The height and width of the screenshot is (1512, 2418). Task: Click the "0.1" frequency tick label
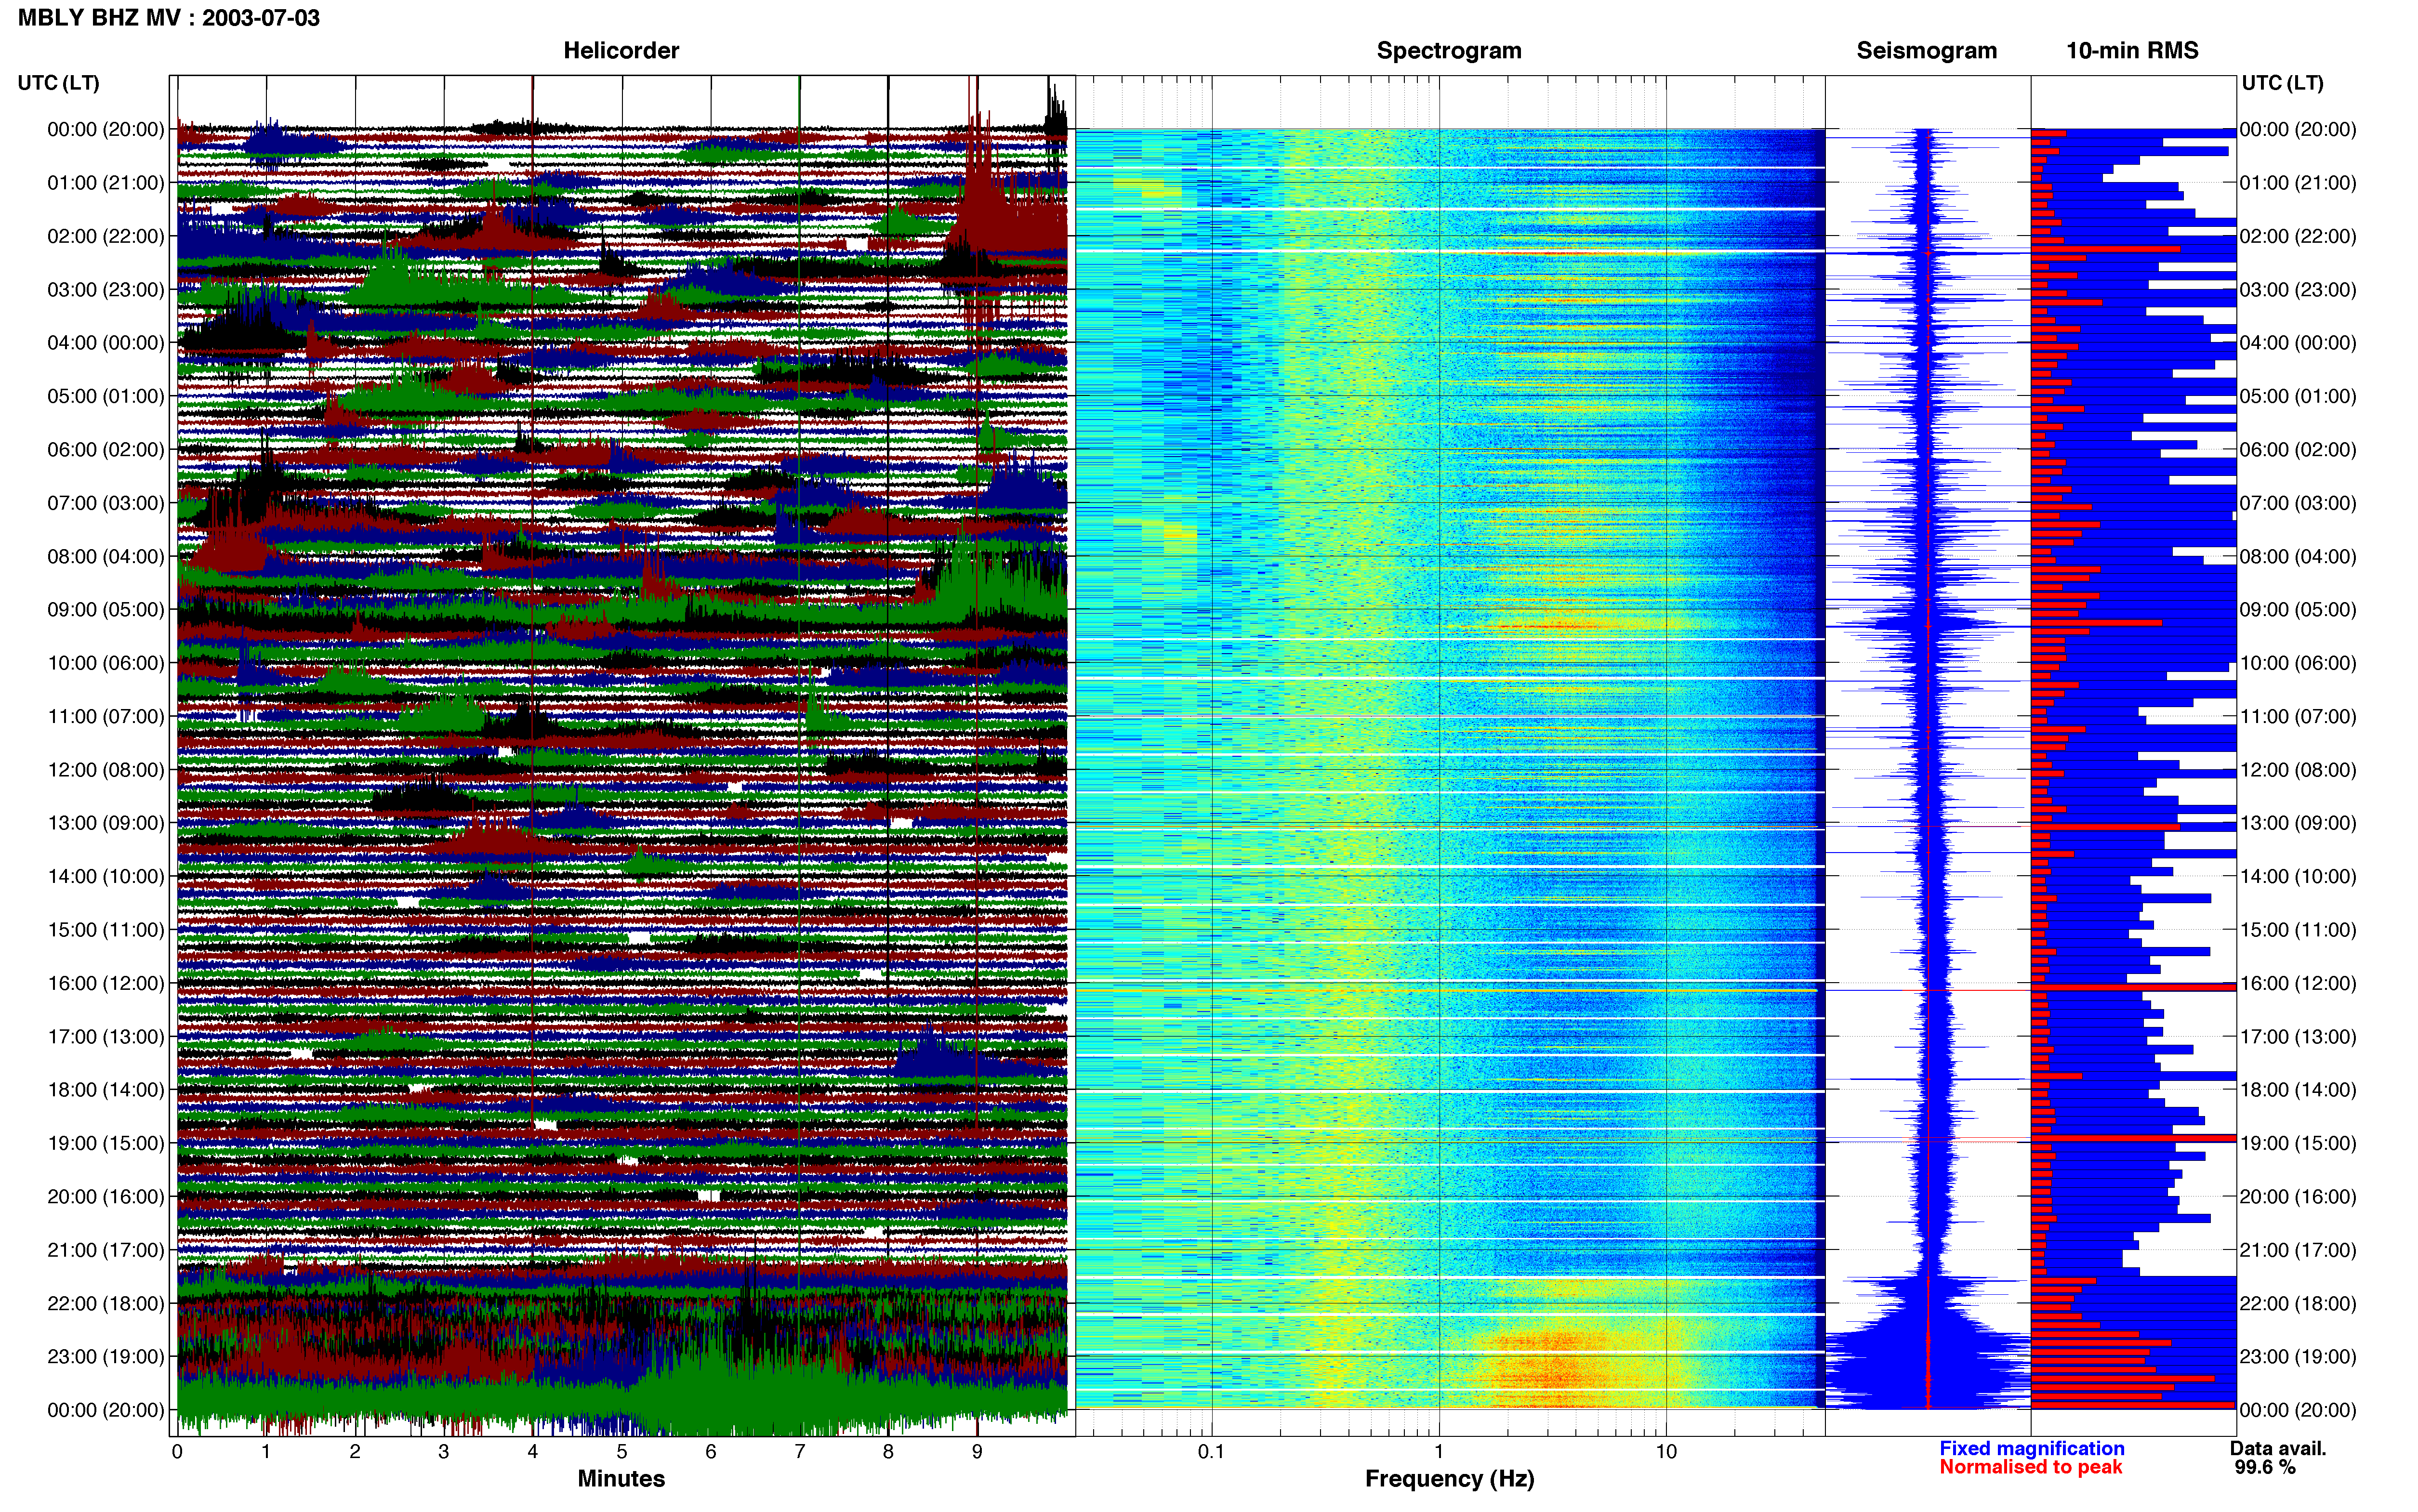1211,1451
